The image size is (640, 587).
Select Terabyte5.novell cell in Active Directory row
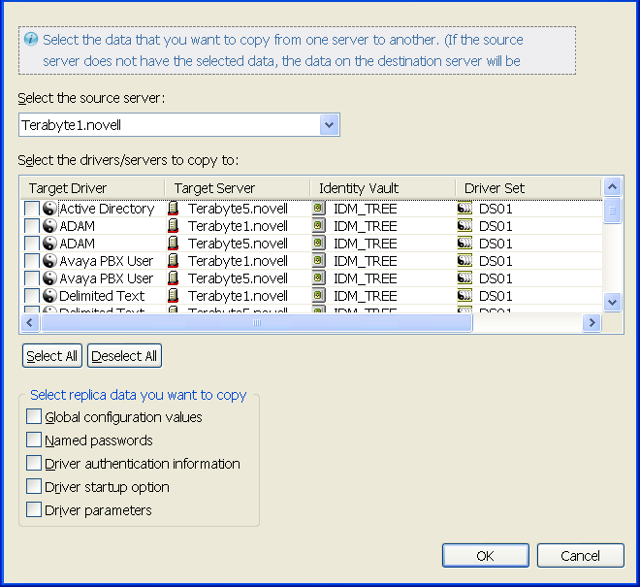[x=238, y=209]
